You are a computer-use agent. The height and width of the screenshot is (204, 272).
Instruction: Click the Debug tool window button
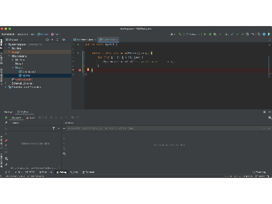pos(61,172)
